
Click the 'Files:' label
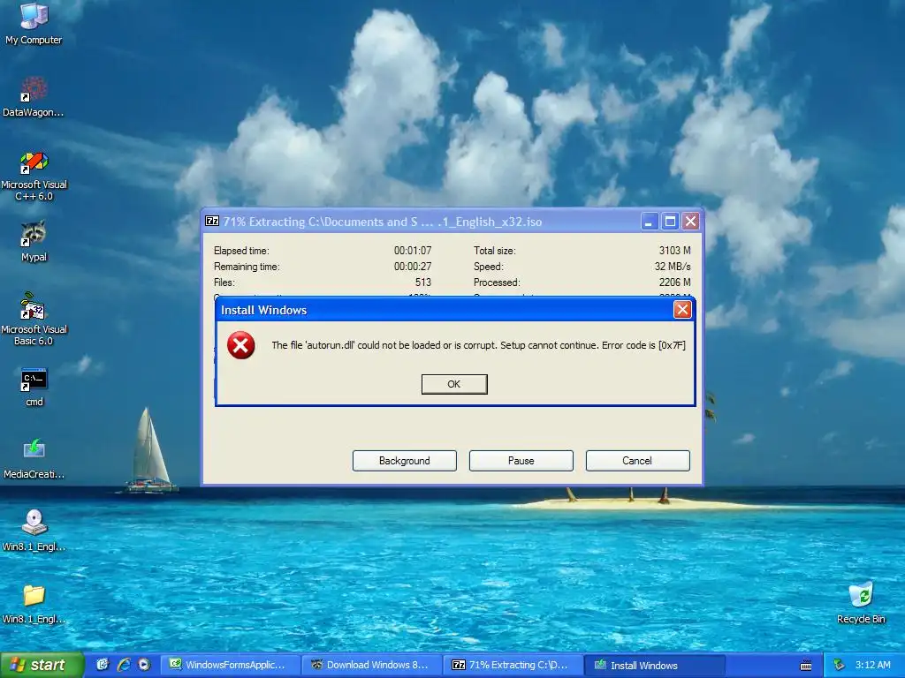point(224,282)
